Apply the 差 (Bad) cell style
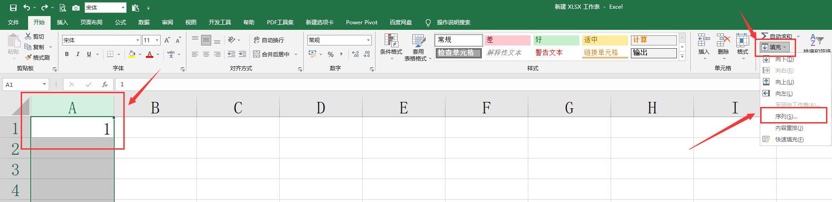 (507, 40)
